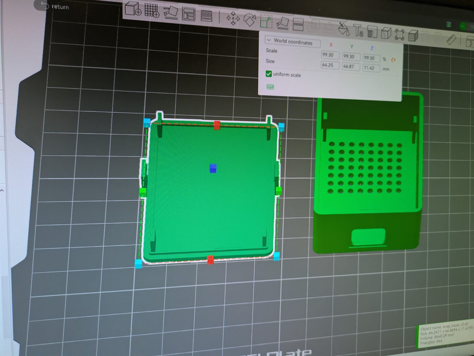This screenshot has width=474, height=356.
Task: Click the Size X field showing 64.25
Action: point(330,65)
